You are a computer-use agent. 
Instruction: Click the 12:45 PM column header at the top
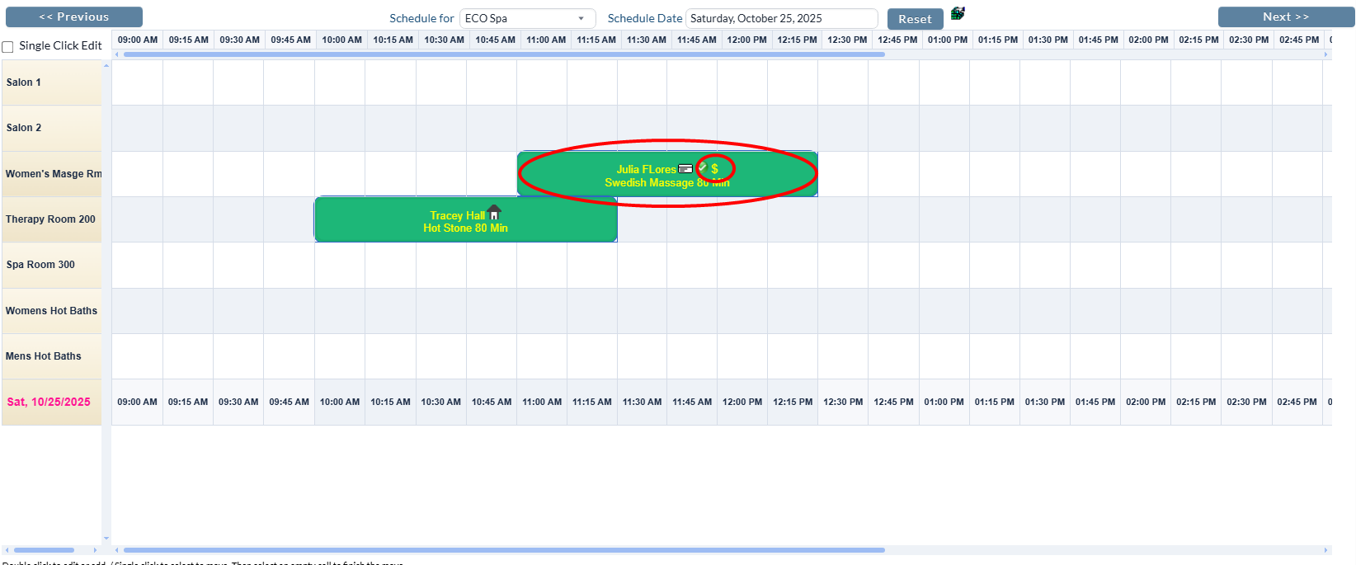pos(897,40)
